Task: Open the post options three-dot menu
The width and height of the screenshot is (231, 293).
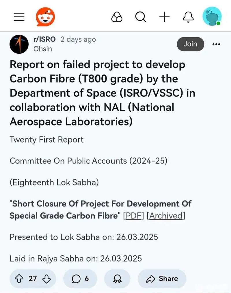Action: point(216,44)
